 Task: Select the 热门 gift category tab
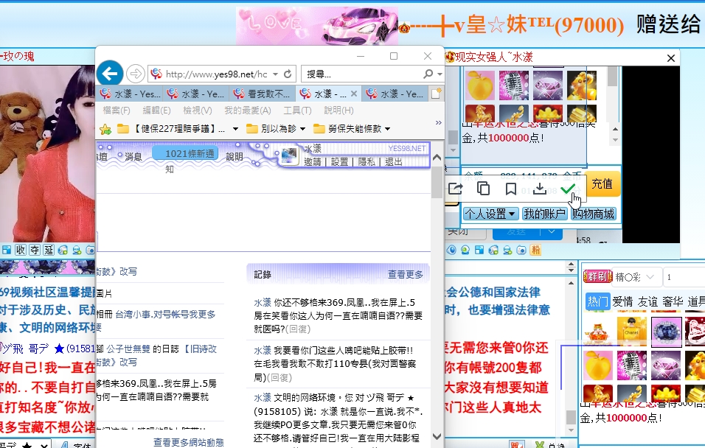coord(597,301)
